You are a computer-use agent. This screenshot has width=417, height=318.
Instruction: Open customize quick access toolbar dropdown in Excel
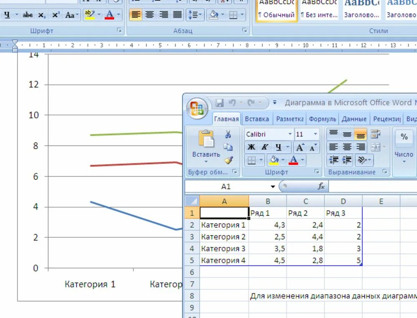click(x=275, y=103)
